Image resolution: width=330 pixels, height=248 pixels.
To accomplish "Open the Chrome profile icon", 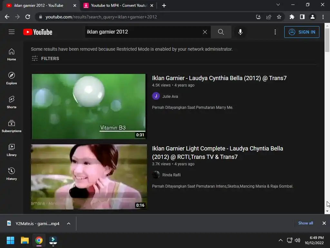I will click(x=312, y=17).
